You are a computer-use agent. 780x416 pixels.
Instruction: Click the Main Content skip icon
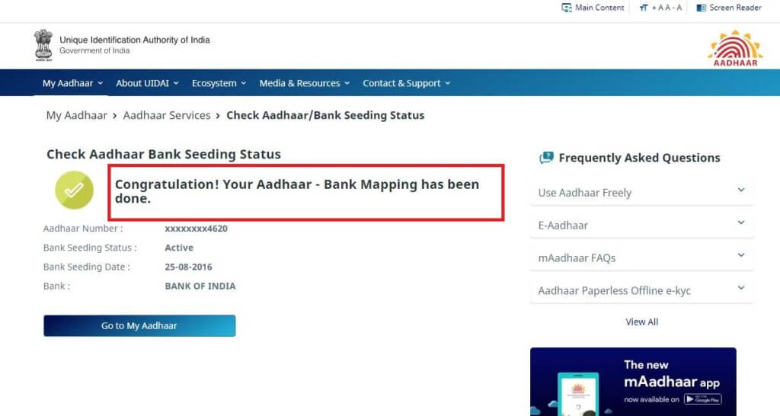coord(566,8)
